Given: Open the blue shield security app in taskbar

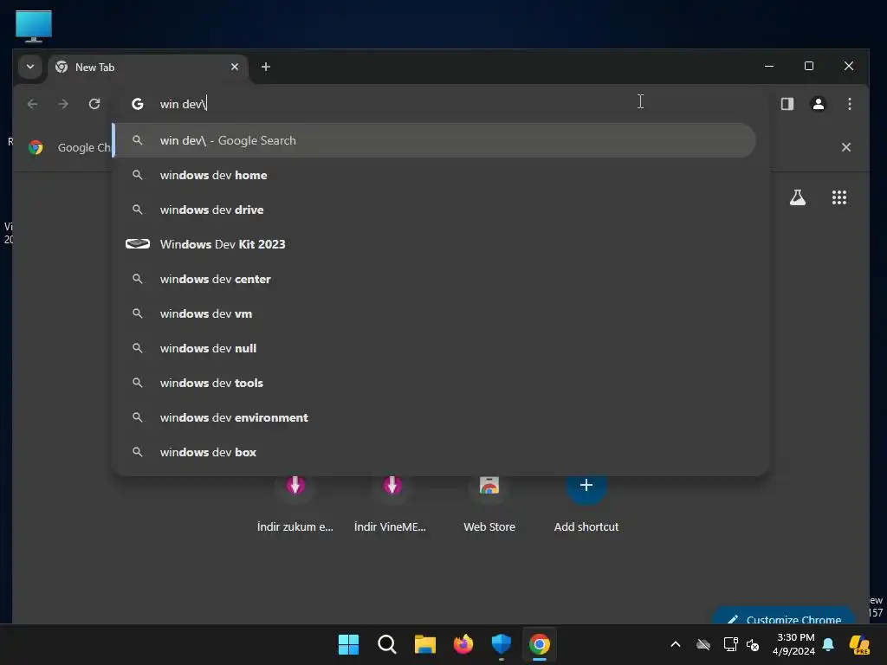Looking at the screenshot, I should click(502, 644).
